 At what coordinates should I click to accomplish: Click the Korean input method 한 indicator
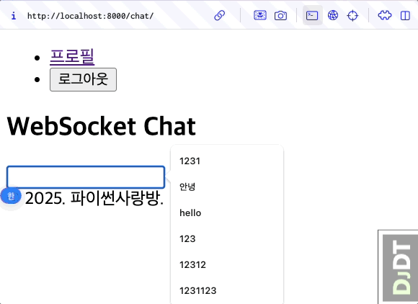pyautogui.click(x=11, y=196)
